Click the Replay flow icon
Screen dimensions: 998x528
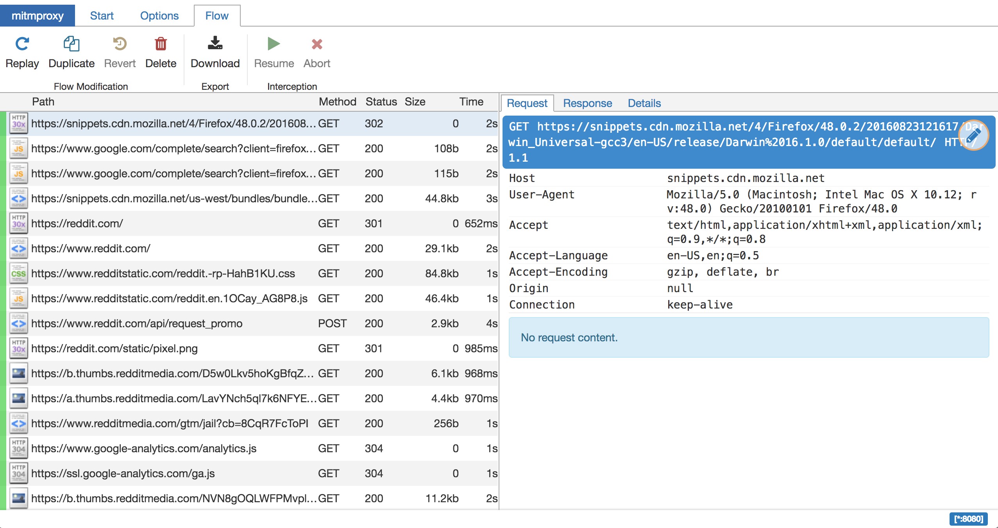pyautogui.click(x=22, y=44)
